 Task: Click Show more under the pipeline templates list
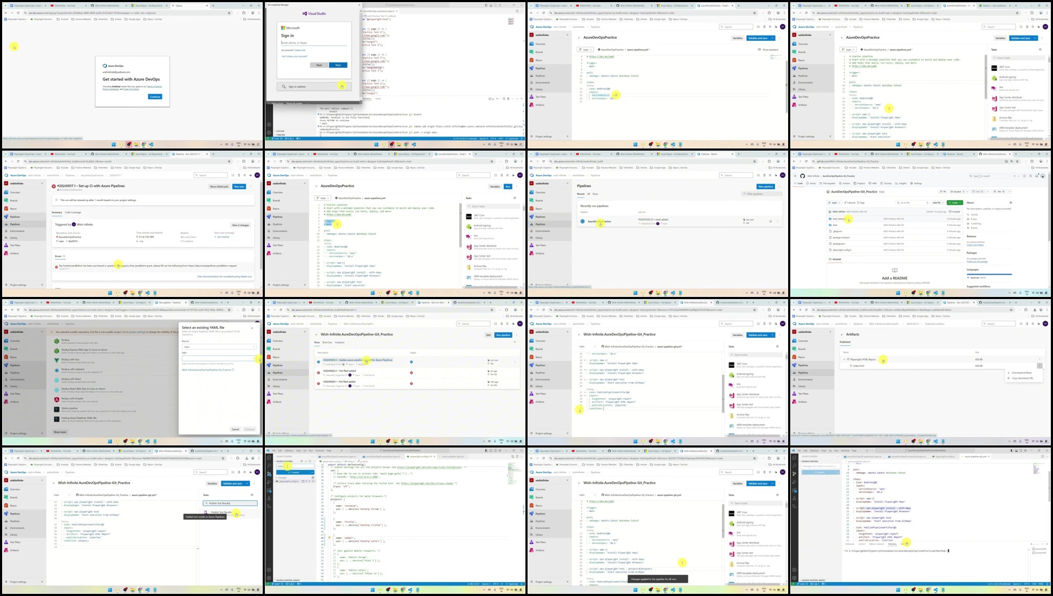[60, 432]
